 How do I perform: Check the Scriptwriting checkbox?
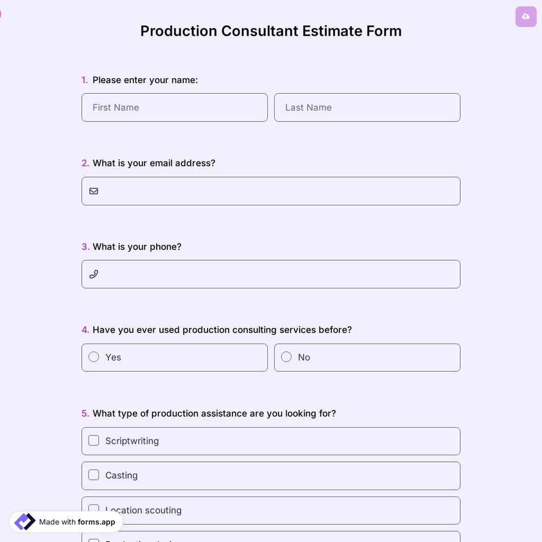coord(93,440)
